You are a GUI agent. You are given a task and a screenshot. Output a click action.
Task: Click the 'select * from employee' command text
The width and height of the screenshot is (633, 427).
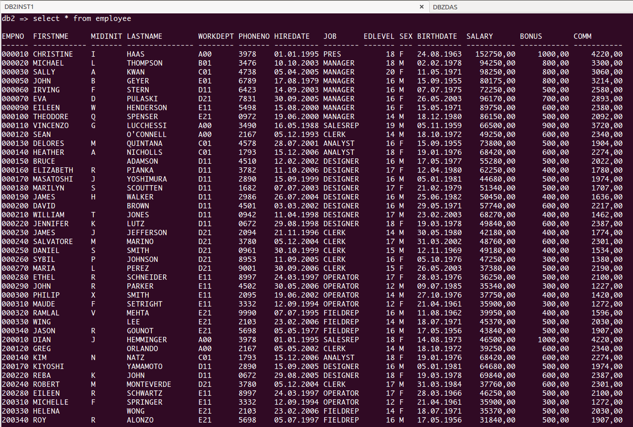click(82, 18)
